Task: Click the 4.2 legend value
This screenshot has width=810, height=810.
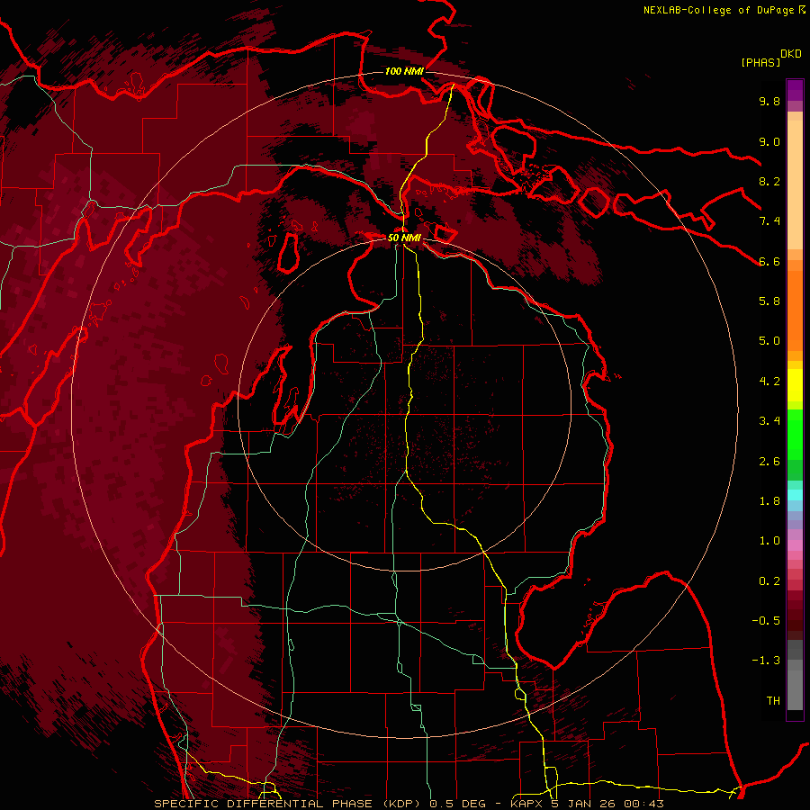Action: click(x=769, y=382)
